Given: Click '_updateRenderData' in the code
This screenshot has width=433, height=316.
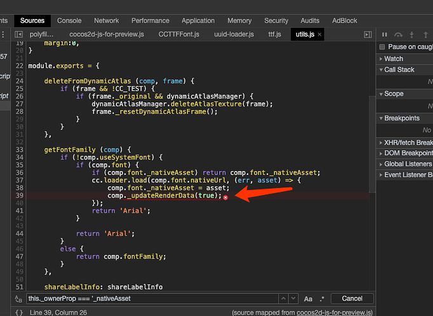Looking at the screenshot, I should [161, 196].
